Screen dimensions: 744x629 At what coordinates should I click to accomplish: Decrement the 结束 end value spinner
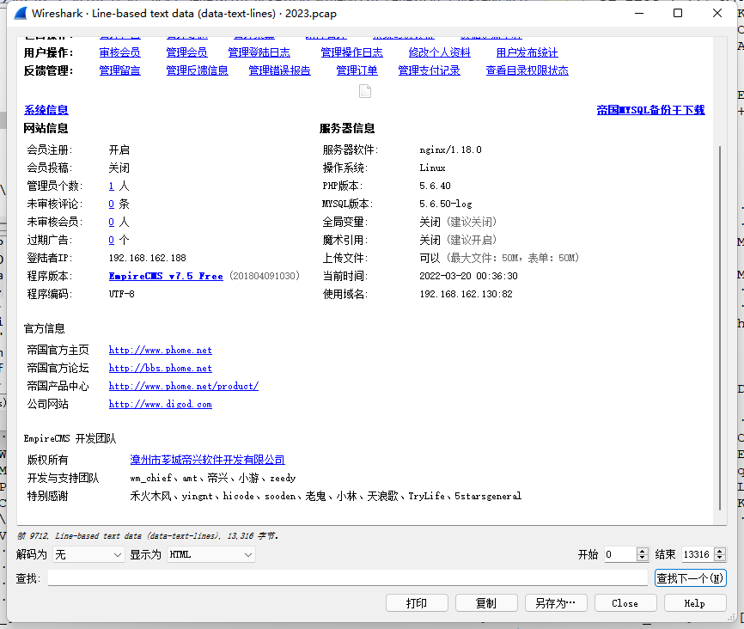(720, 559)
